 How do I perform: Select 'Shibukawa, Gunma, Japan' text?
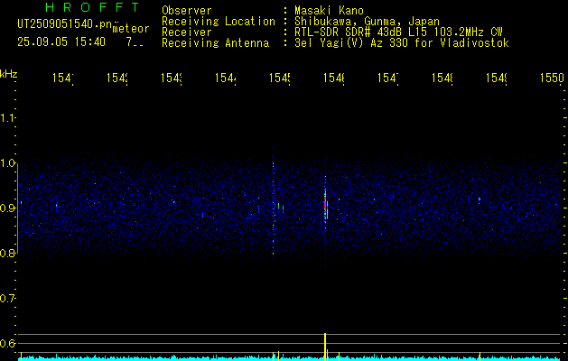point(367,22)
